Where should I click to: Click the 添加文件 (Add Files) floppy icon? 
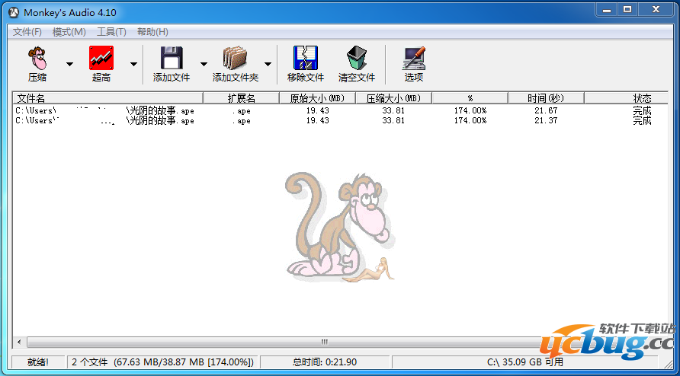172,59
